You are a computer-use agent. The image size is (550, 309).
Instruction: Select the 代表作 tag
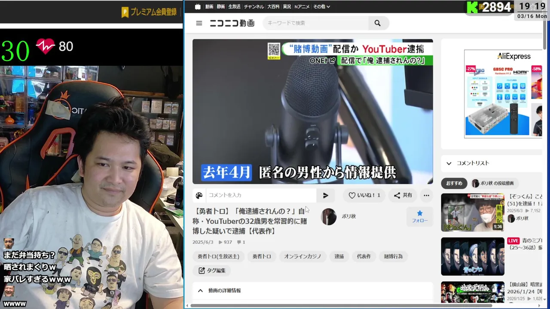coord(364,256)
